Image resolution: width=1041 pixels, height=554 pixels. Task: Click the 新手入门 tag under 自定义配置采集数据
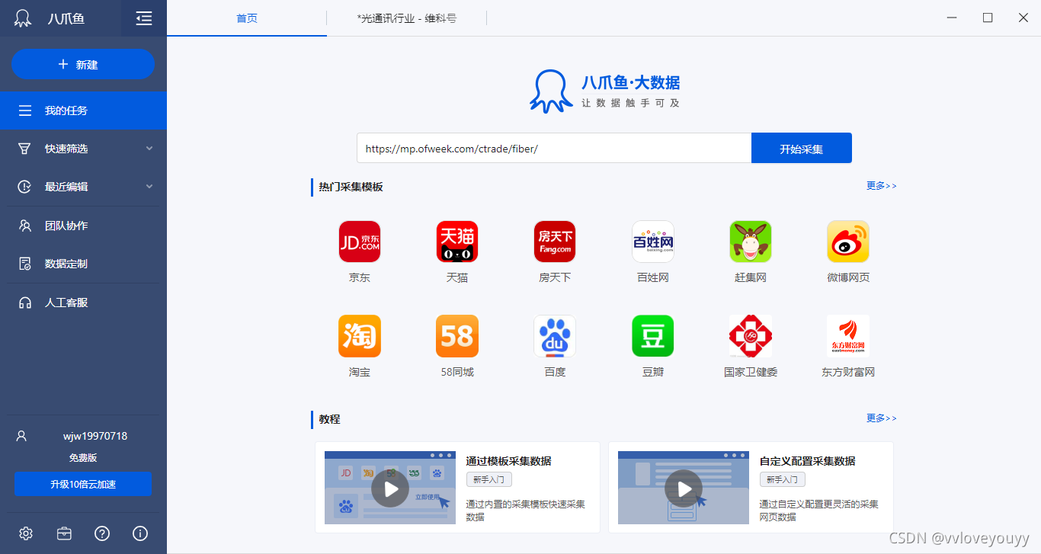(783, 479)
